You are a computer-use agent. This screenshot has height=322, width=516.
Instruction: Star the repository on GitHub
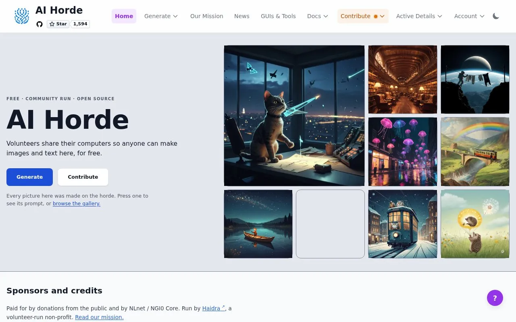tap(58, 24)
